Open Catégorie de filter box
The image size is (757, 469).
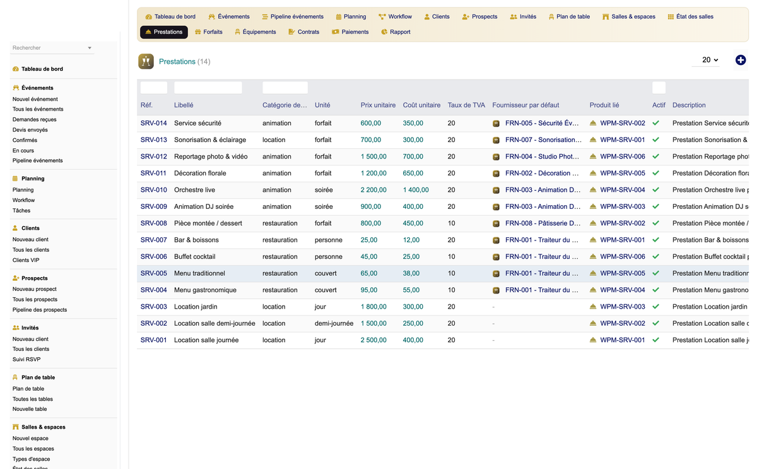click(x=285, y=88)
